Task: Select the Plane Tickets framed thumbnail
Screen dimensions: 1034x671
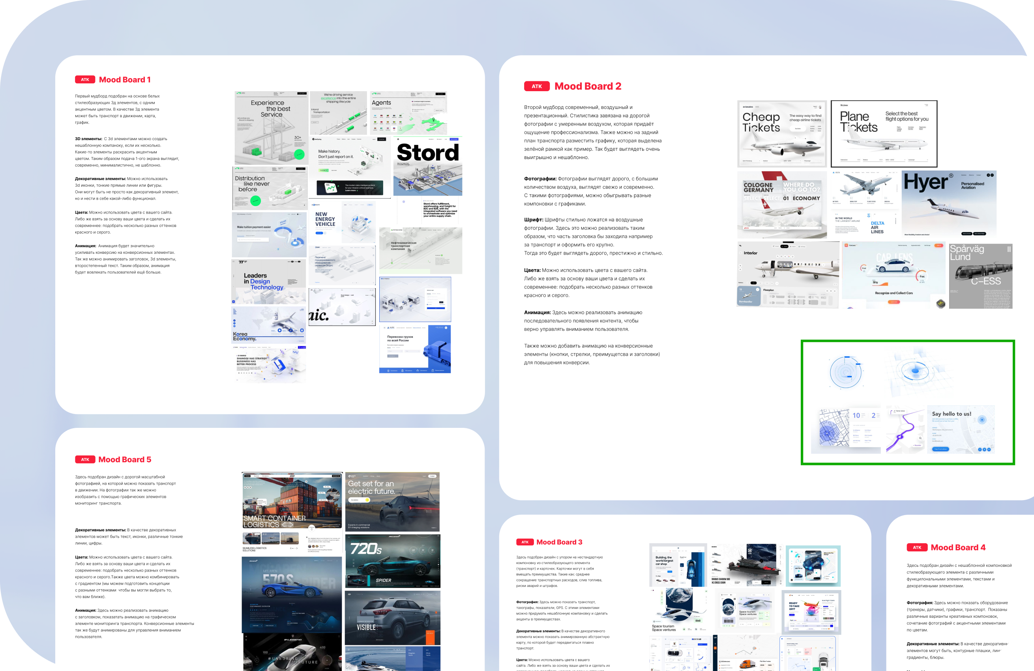Action: point(884,133)
